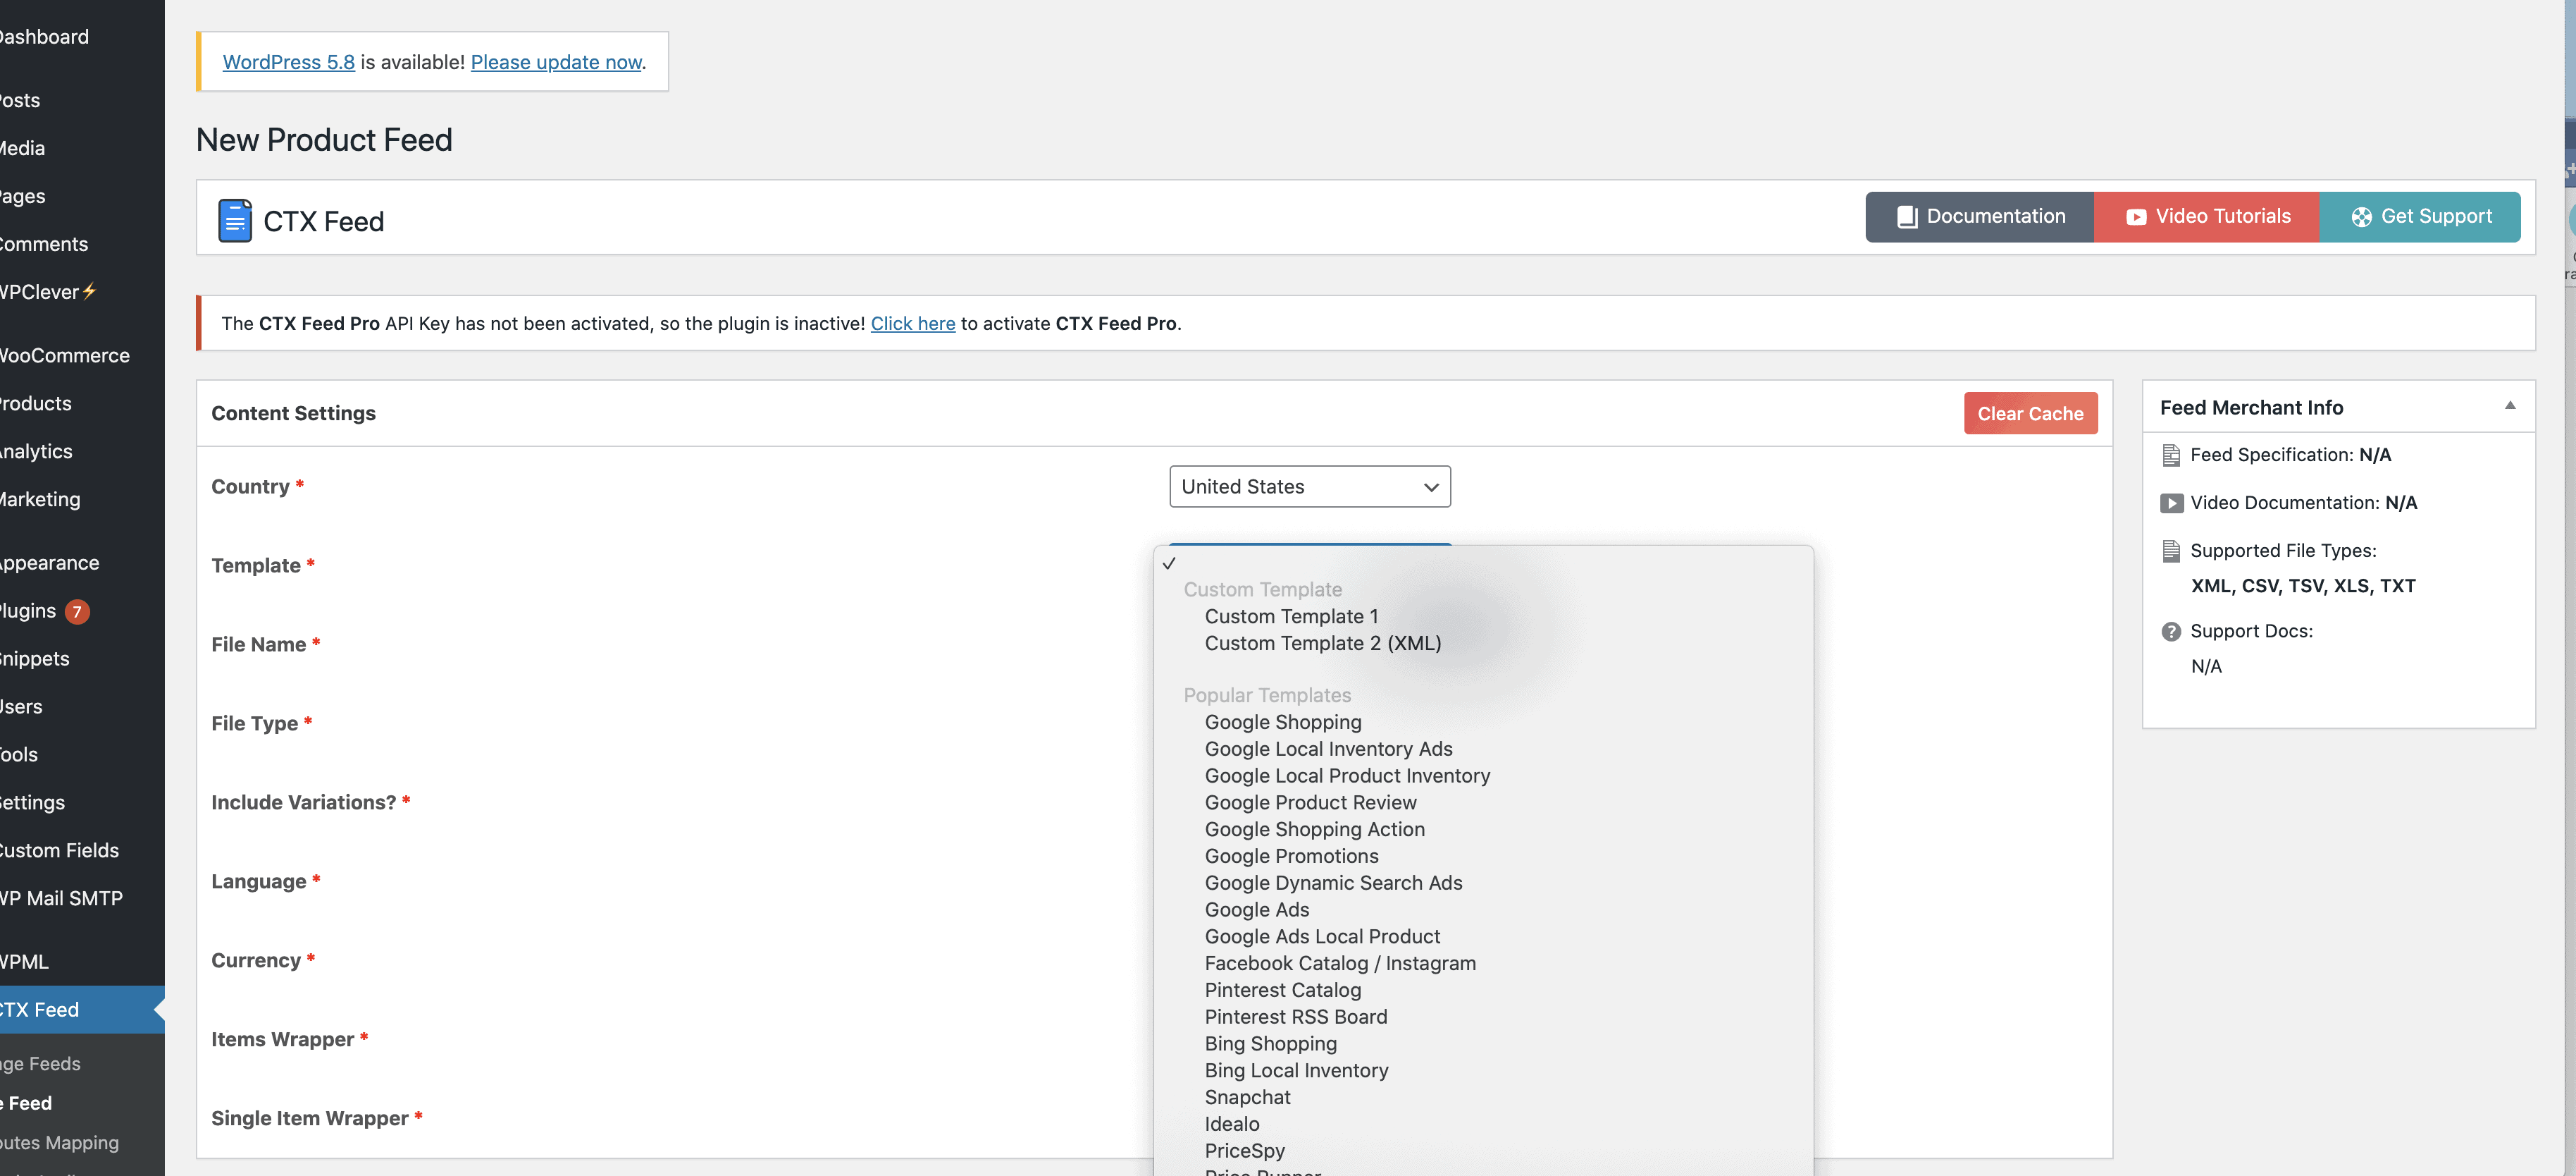
Task: Choose Idealo template
Action: 1231,1124
